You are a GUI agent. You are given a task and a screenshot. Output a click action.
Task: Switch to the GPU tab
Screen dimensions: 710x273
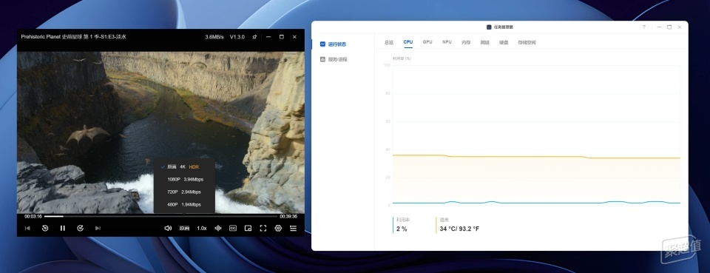click(427, 41)
